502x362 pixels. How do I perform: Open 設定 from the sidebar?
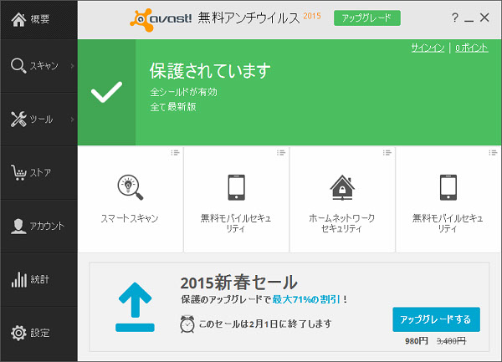point(38,334)
